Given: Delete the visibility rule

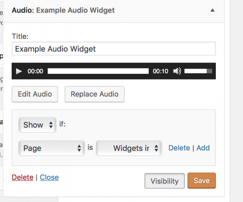Looking at the screenshot, I should point(179,148).
